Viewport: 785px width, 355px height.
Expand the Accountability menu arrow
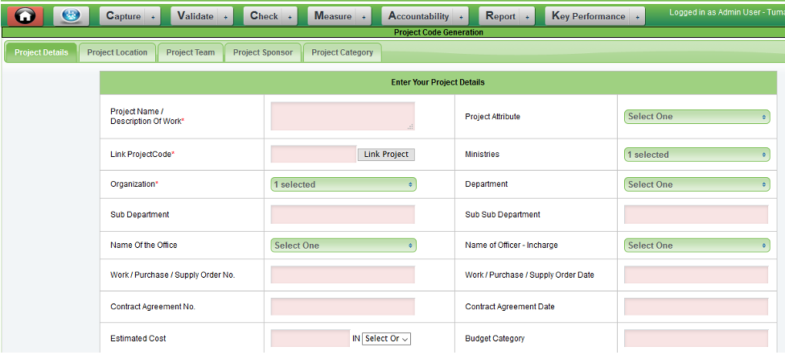tap(461, 17)
